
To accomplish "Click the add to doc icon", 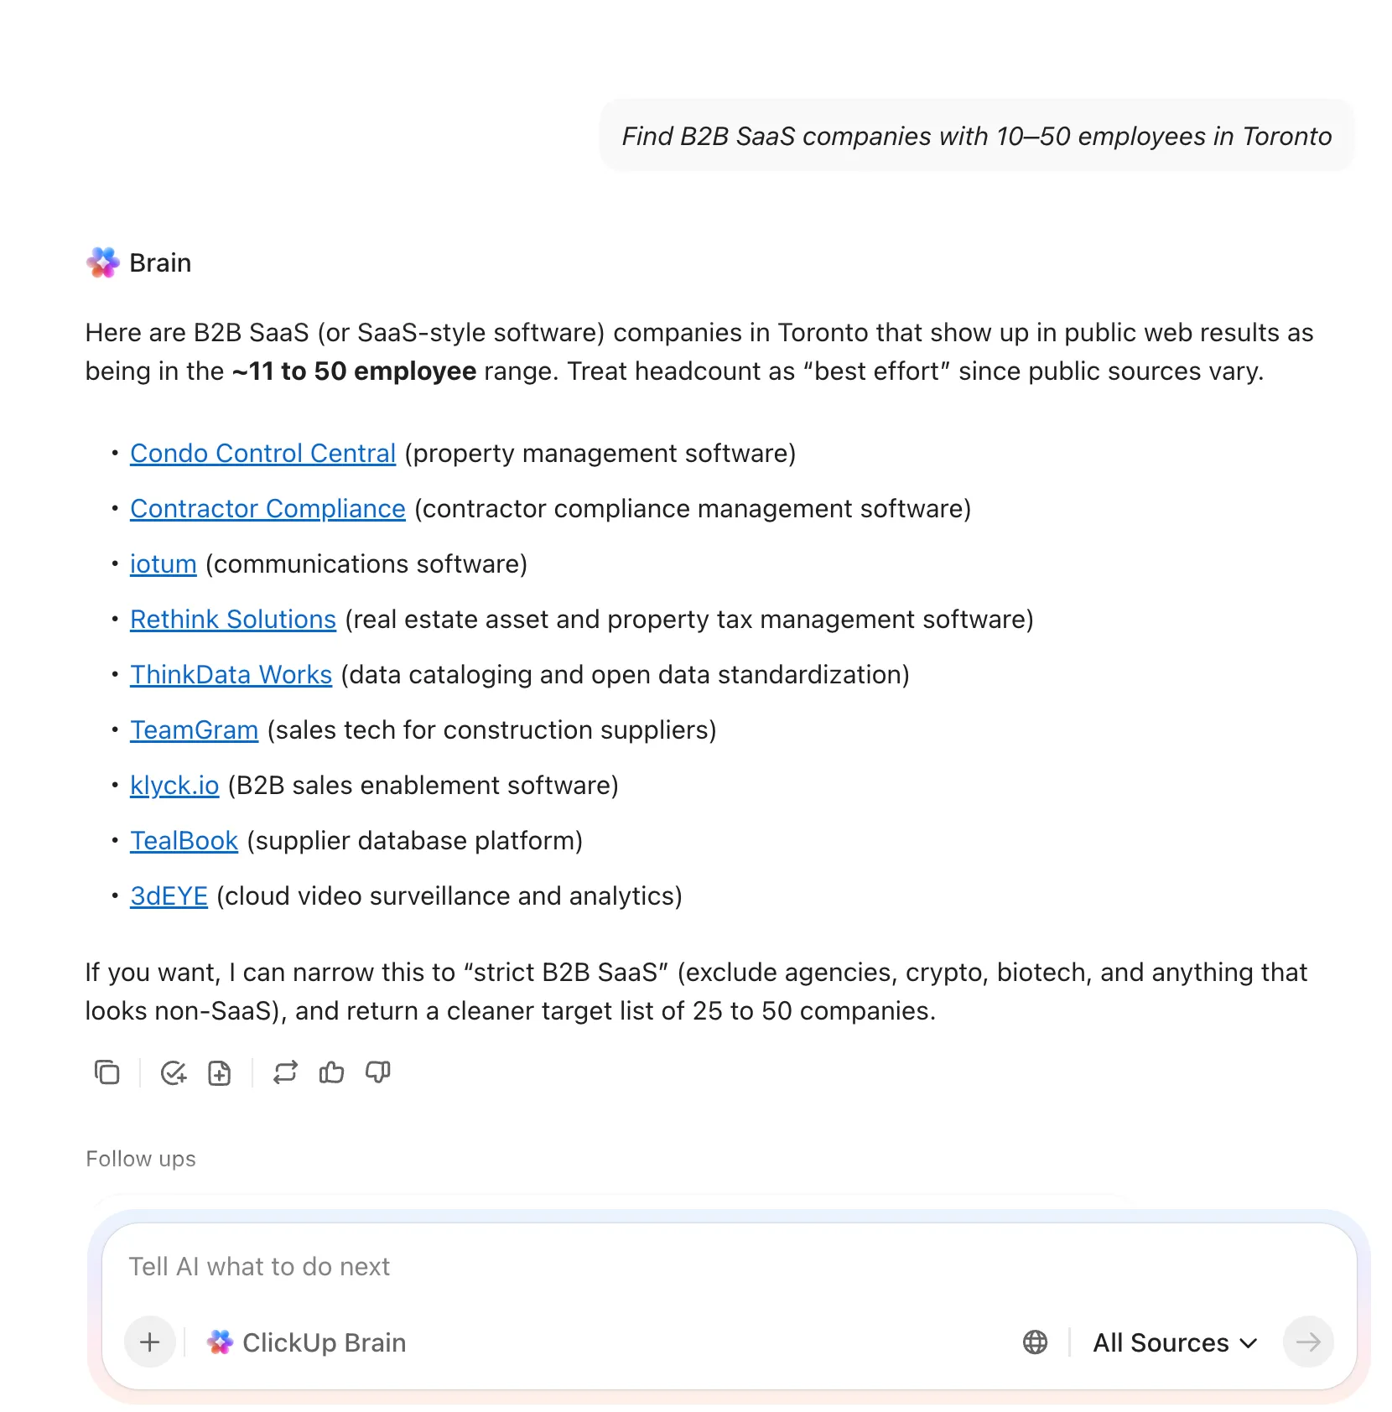I will tap(220, 1072).
